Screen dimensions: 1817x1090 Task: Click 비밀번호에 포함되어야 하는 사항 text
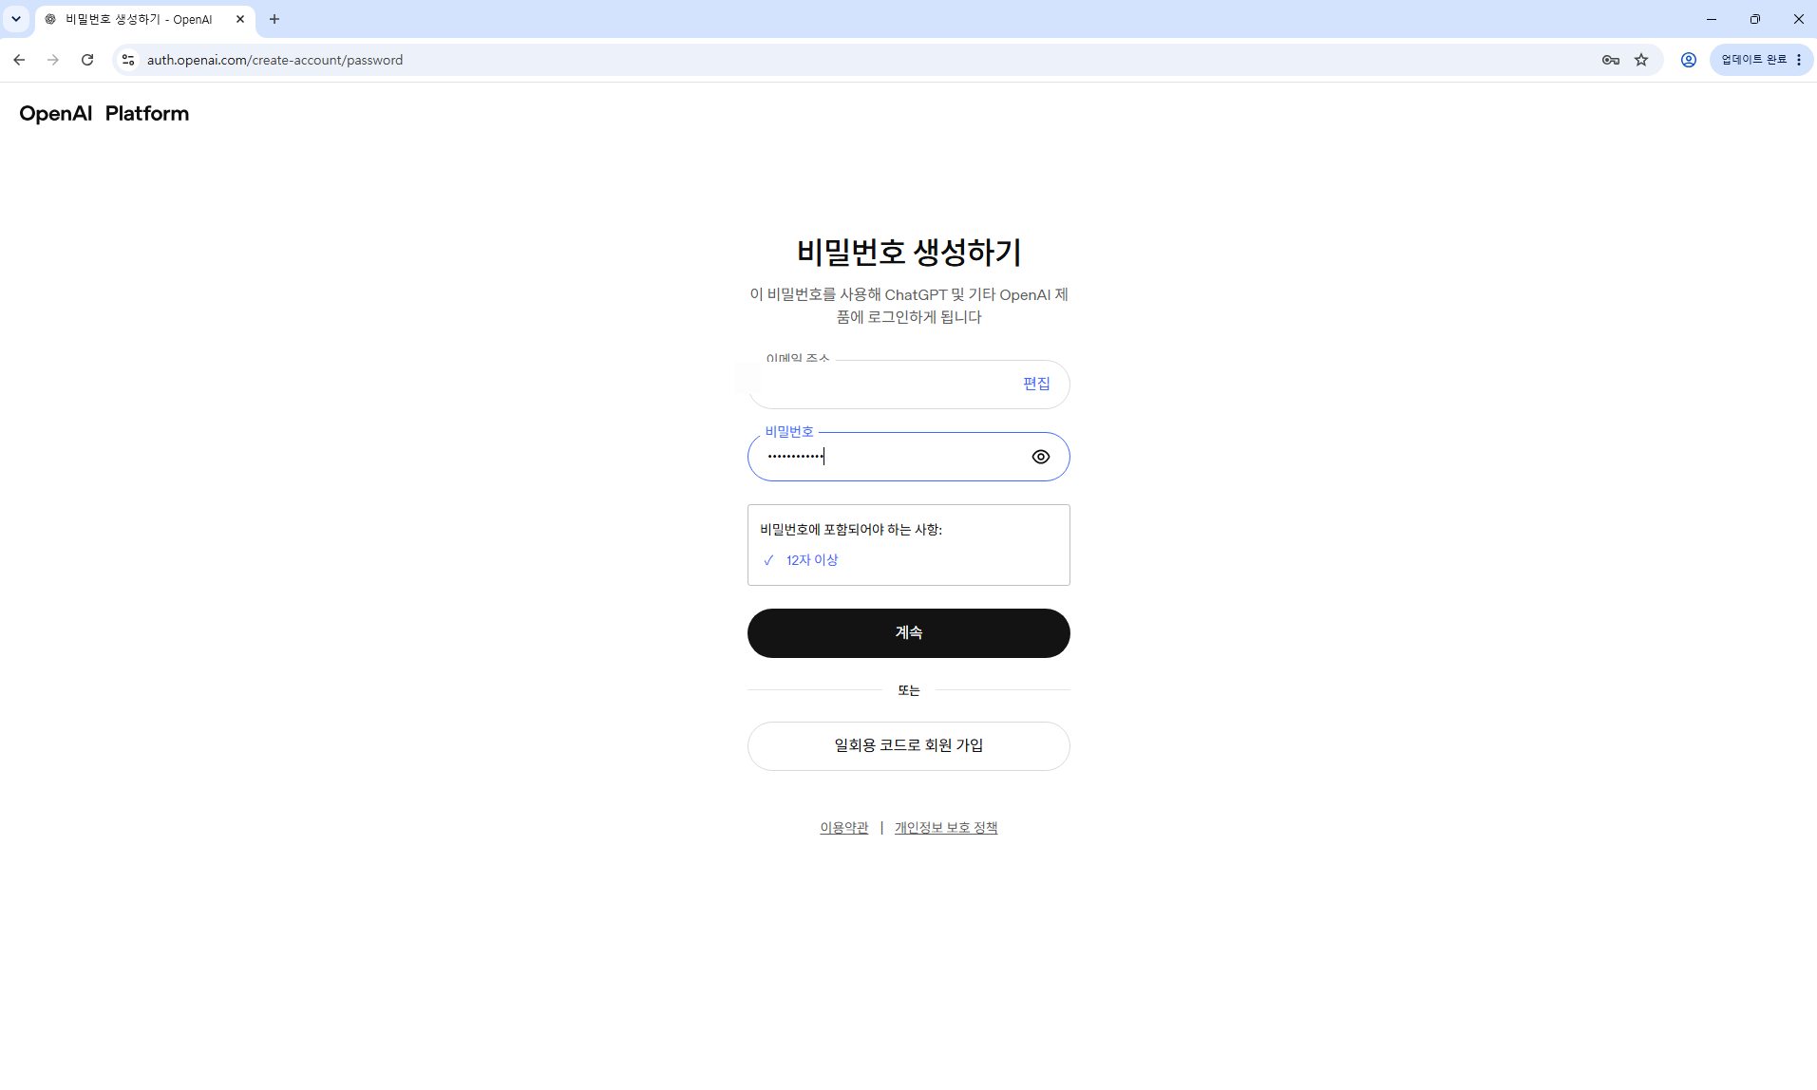coord(851,530)
